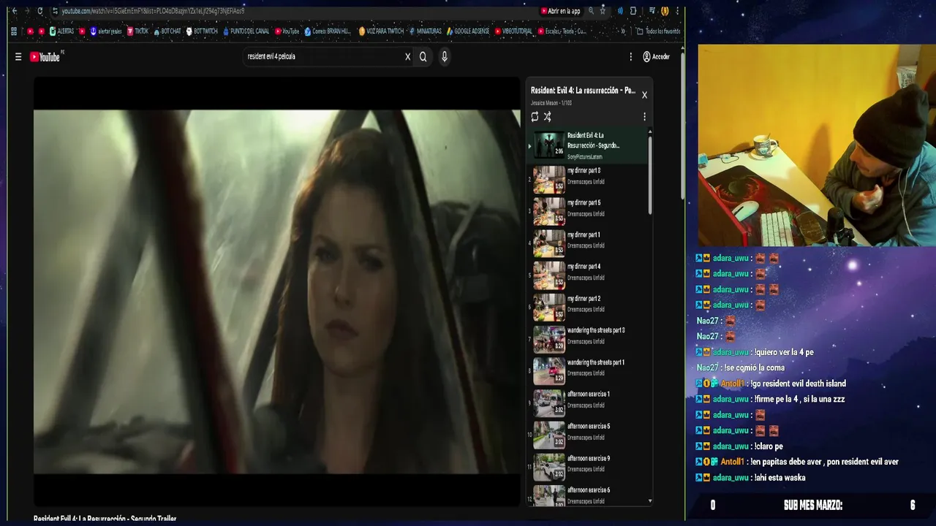
Task: Reload the browser page
Action: [x=39, y=11]
